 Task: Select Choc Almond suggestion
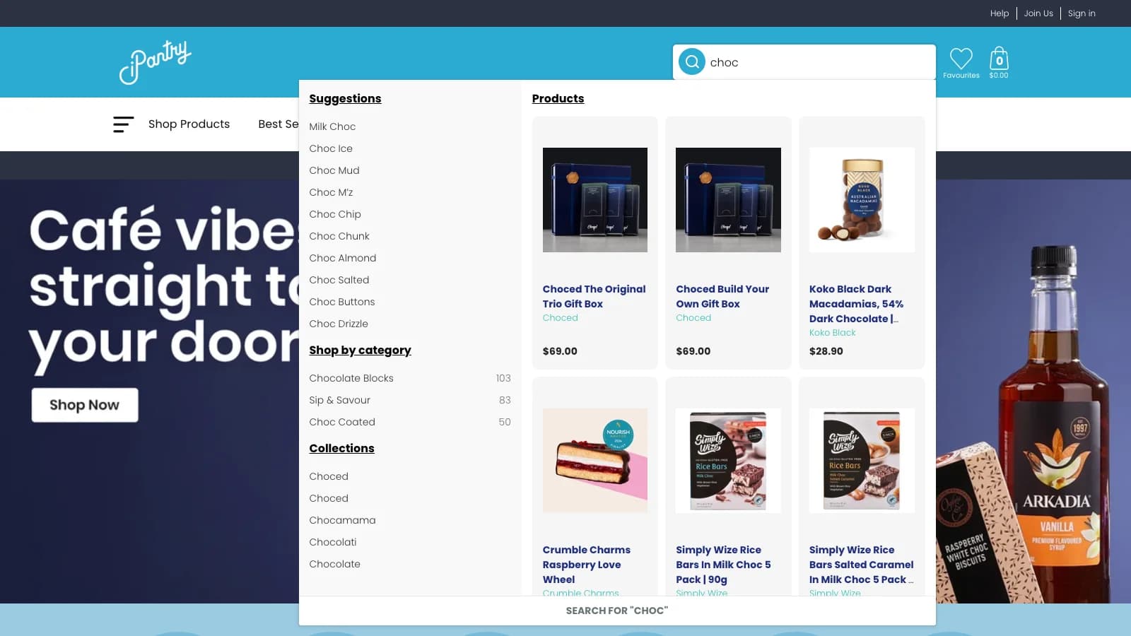point(343,258)
